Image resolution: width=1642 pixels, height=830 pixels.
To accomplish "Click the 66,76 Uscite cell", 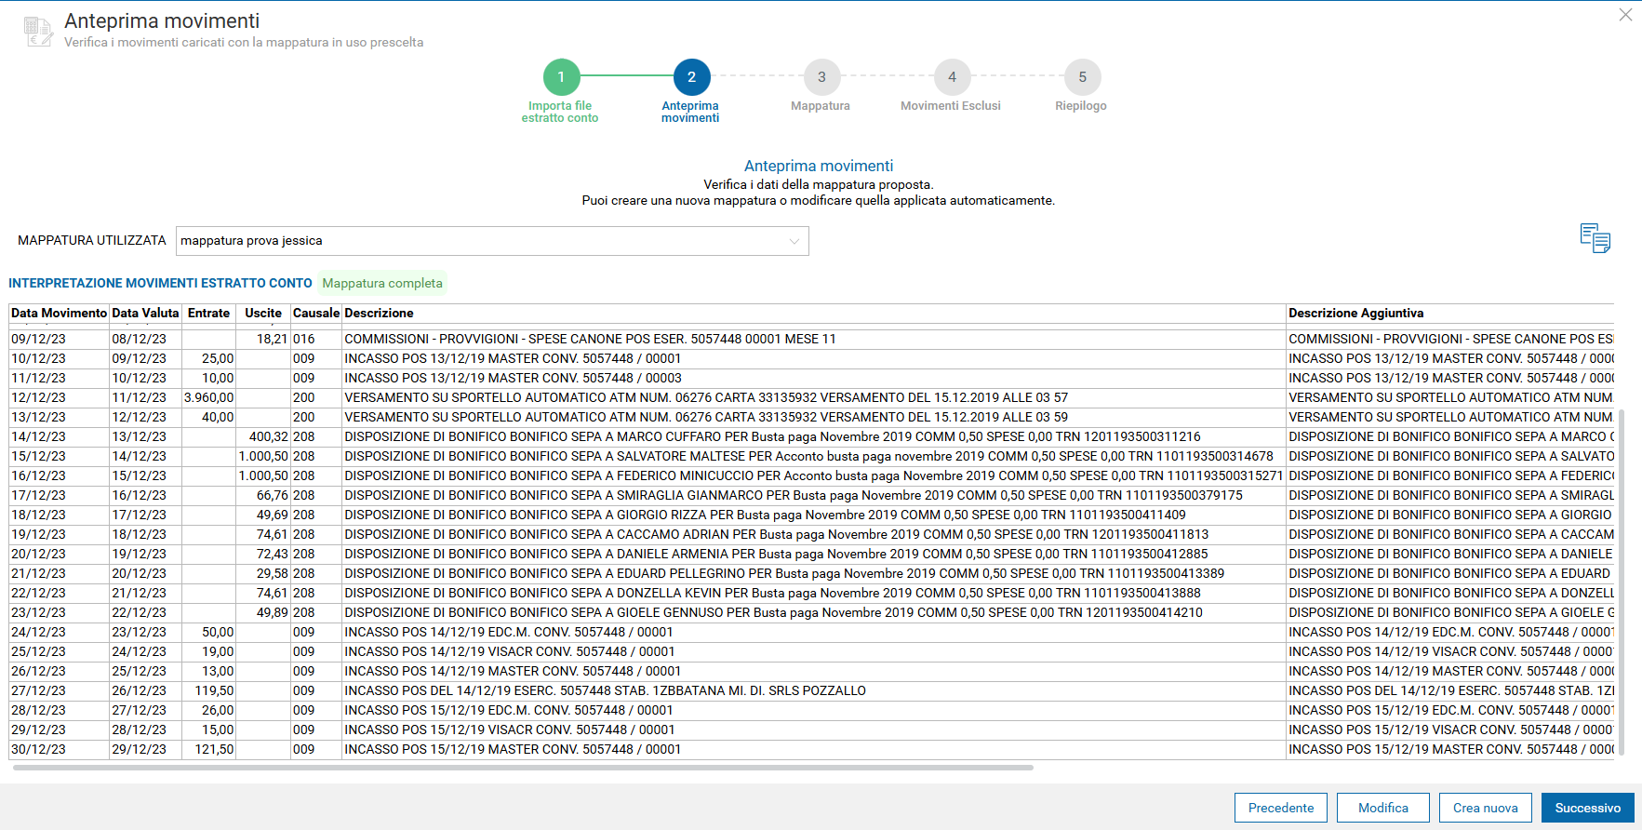I will pos(263,495).
